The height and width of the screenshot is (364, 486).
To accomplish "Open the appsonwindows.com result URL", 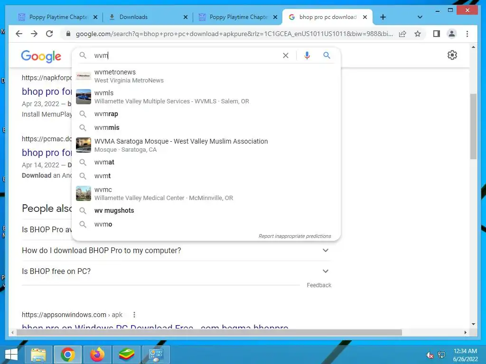I will pyautogui.click(x=72, y=315).
